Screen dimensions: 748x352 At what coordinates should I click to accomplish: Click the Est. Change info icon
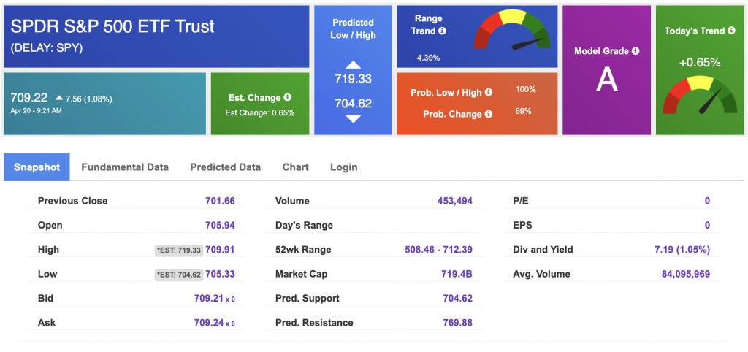287,98
